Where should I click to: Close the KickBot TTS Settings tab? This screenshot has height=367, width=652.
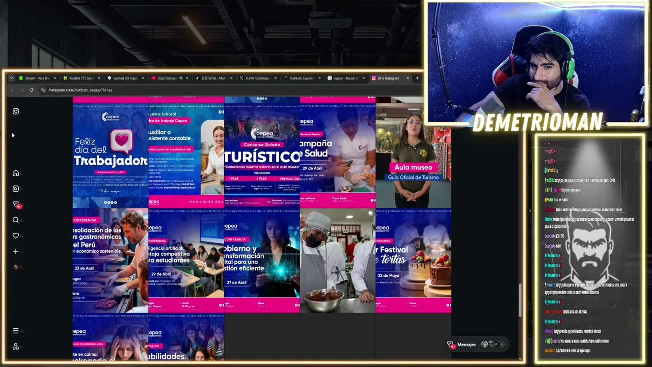(98, 78)
